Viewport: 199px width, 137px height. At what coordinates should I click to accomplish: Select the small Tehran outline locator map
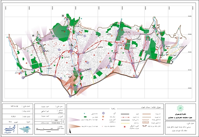[x=25, y=129]
